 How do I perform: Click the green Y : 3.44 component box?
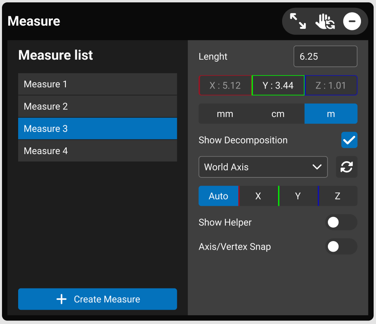(x=278, y=86)
